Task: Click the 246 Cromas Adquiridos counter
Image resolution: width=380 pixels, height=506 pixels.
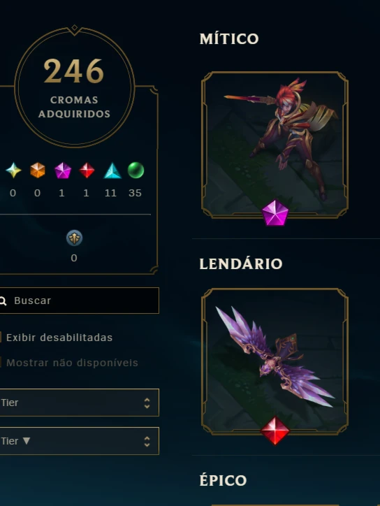Action: tap(75, 87)
